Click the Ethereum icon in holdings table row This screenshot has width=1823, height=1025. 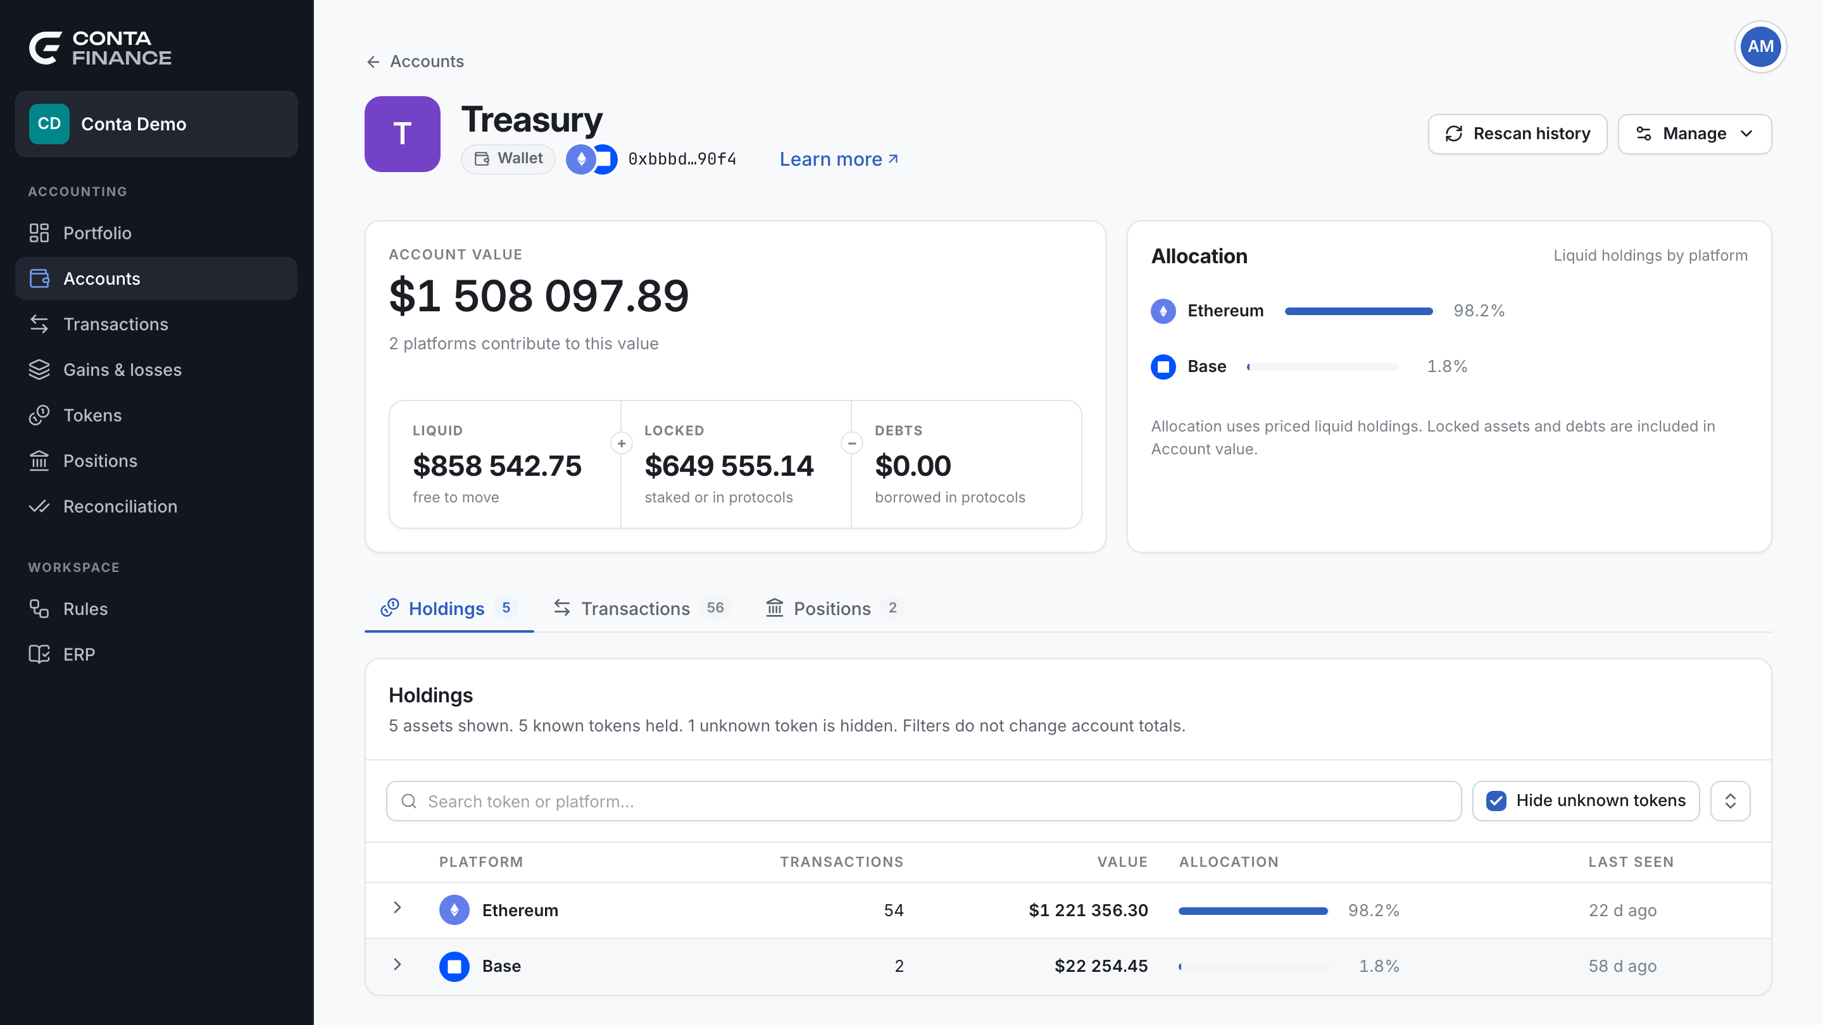[x=454, y=910]
